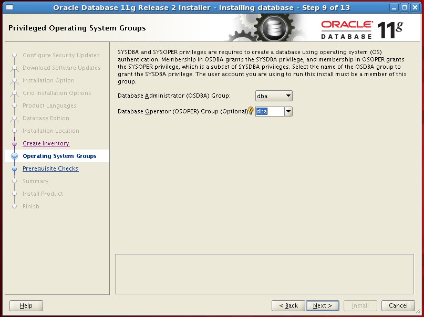Click into the OSOPER group text field

point(270,111)
